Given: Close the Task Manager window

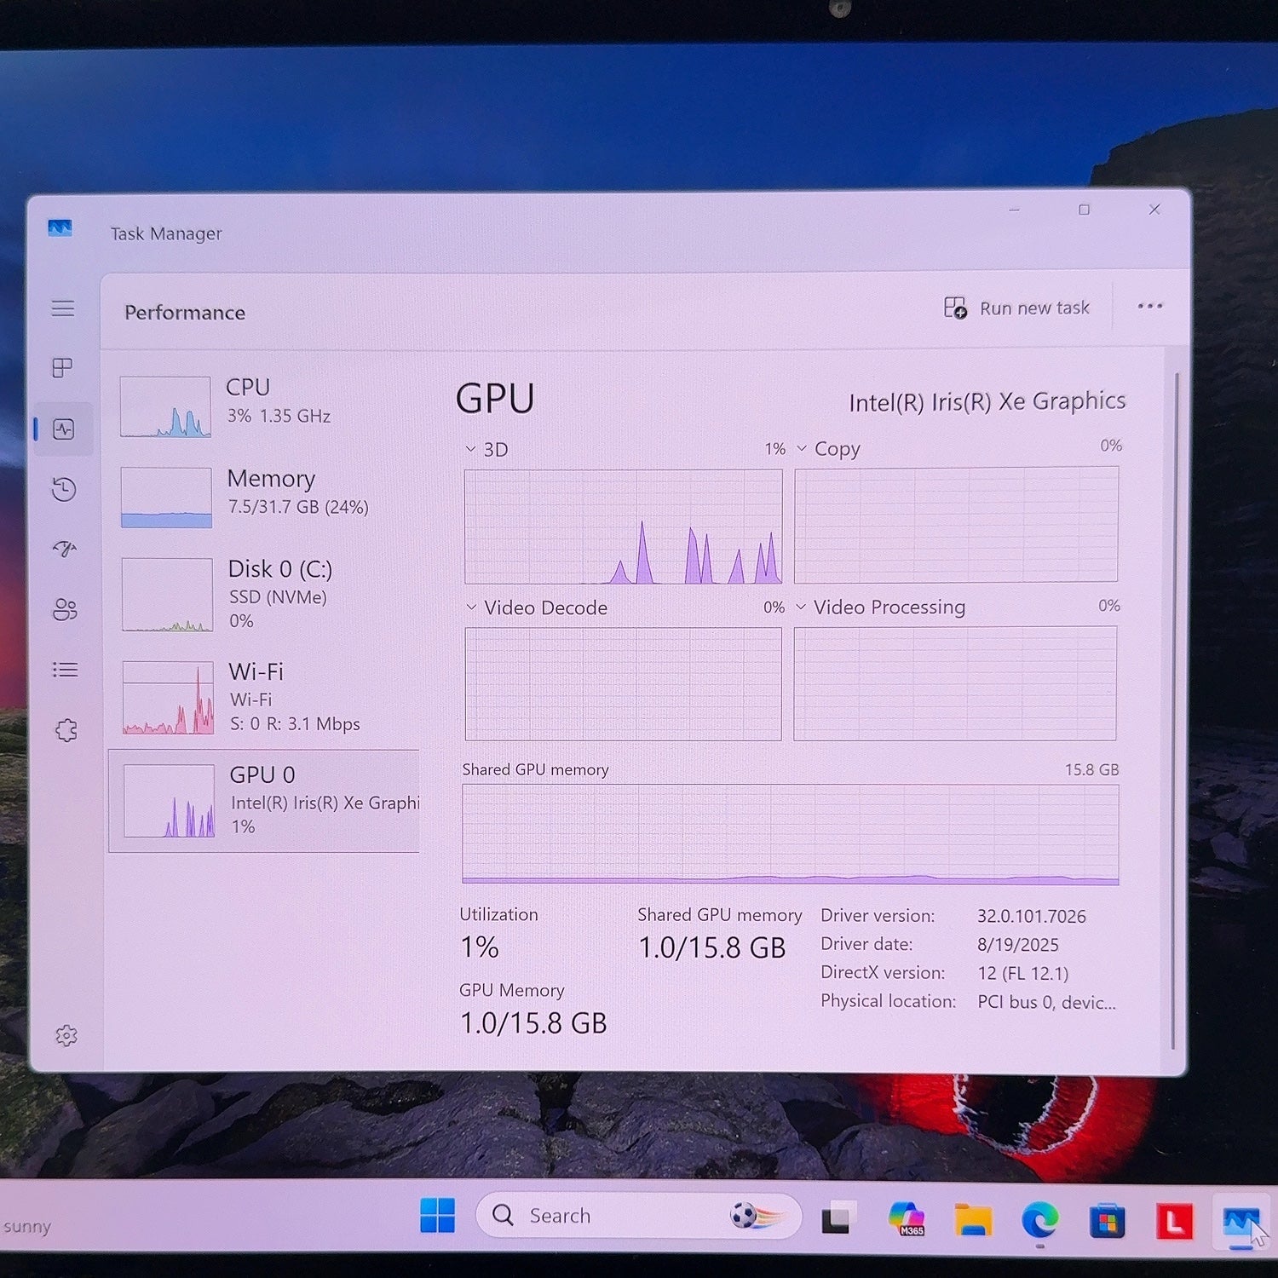Looking at the screenshot, I should 1154,210.
